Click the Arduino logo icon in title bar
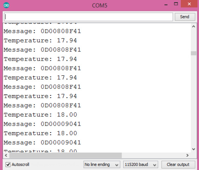Image resolution: width=199 pixels, height=170 pixels. (6, 5)
